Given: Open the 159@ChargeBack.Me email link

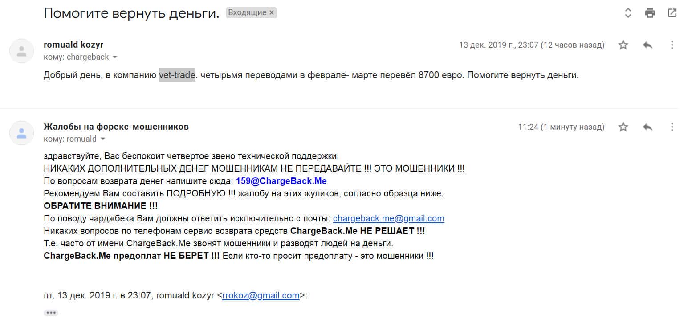Looking at the screenshot, I should coord(281,181).
